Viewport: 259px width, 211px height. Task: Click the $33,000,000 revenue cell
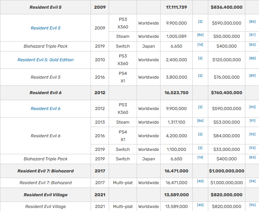coord(226,149)
